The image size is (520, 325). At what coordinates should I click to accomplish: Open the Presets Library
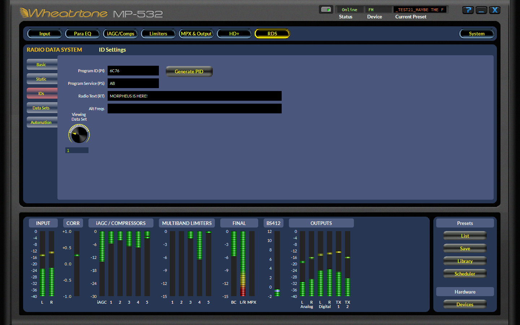pos(465,261)
